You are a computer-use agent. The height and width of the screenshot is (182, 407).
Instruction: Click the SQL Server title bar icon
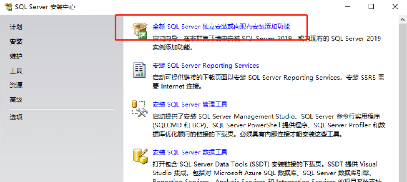click(x=9, y=7)
